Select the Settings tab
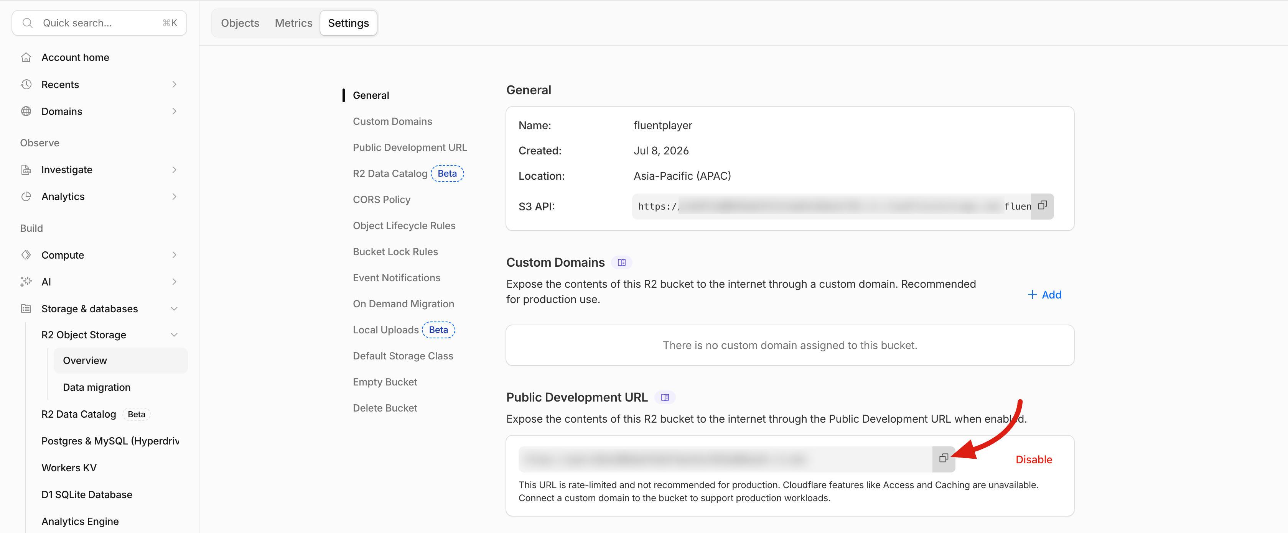1288x533 pixels. (349, 23)
